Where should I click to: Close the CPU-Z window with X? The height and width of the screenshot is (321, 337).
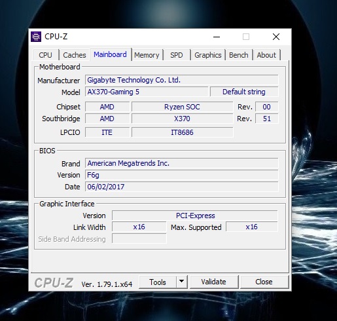pyautogui.click(x=276, y=37)
